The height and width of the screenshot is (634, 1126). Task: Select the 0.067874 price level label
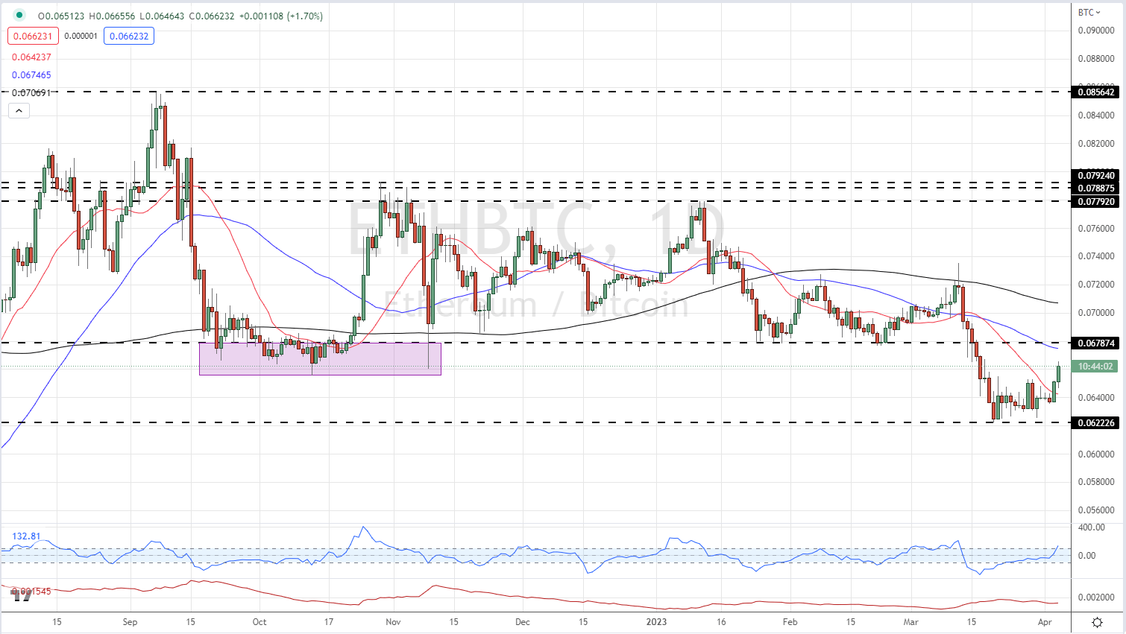pyautogui.click(x=1096, y=343)
